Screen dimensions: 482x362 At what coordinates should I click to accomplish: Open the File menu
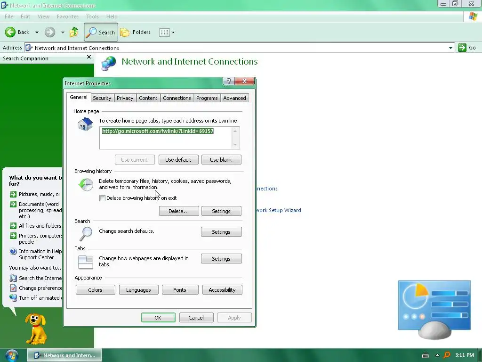[9, 16]
